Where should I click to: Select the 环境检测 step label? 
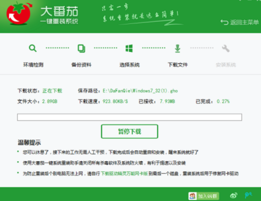[33, 65]
